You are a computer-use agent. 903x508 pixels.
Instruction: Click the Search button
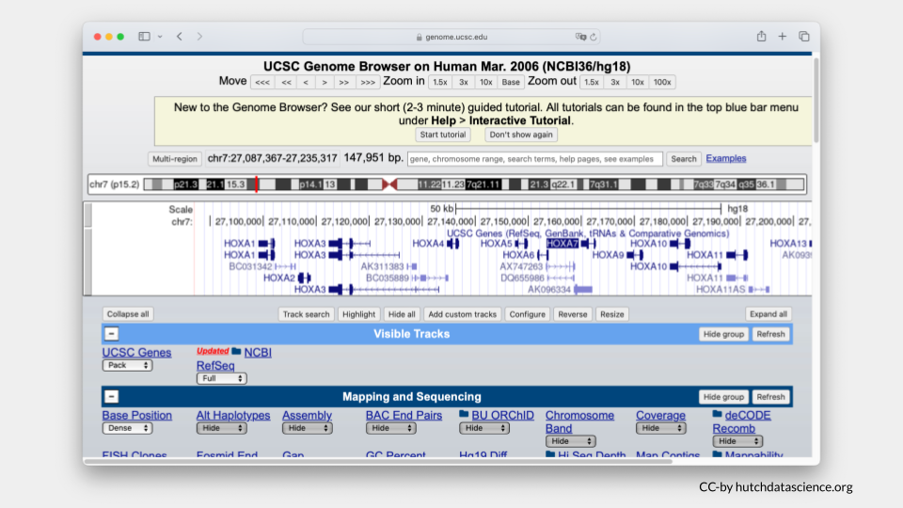(684, 159)
